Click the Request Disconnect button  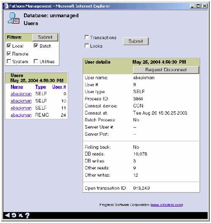166,70
